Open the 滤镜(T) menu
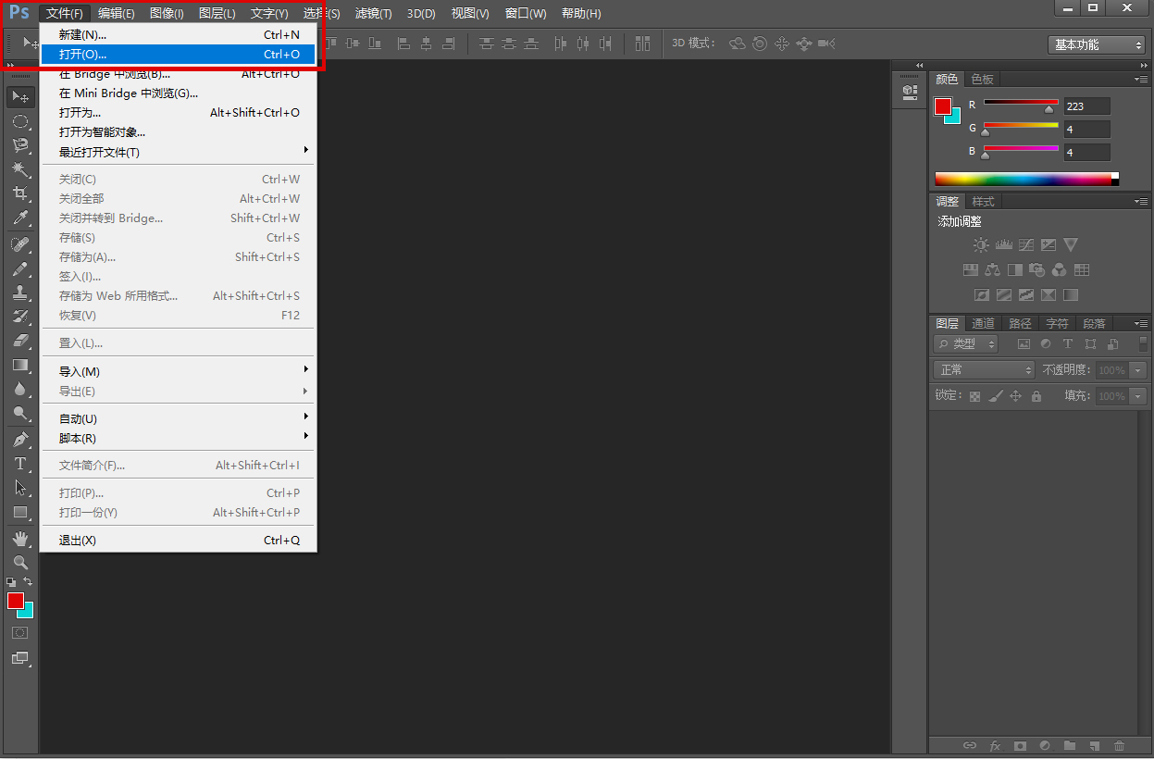 tap(374, 14)
